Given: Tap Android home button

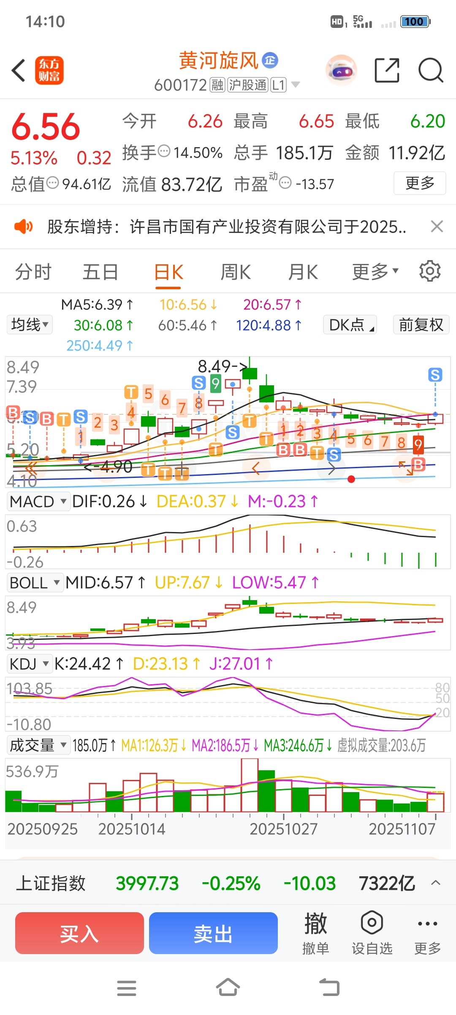Looking at the screenshot, I should tap(228, 988).
